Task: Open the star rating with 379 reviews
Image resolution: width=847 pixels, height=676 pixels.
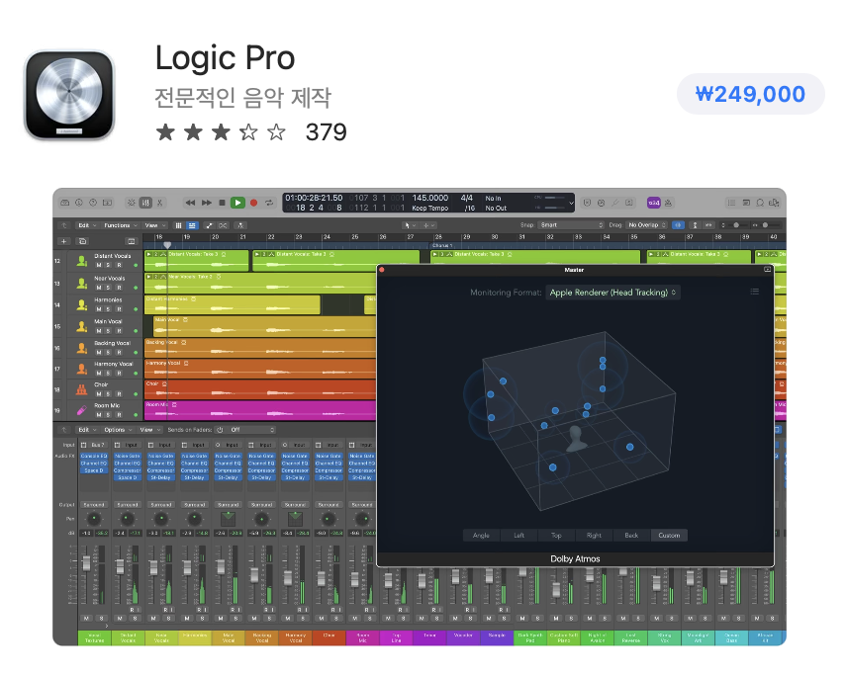Action: point(250,132)
